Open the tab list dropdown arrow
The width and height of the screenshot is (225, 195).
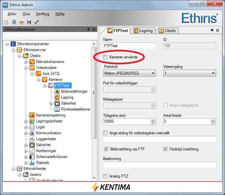(x=212, y=30)
